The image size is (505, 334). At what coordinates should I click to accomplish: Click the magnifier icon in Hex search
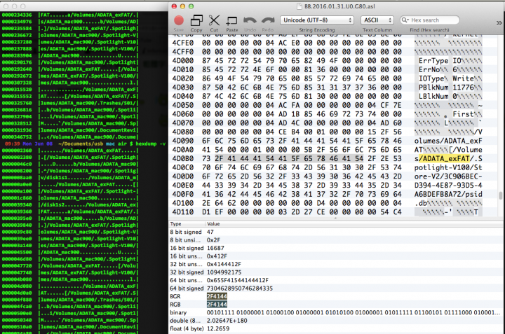(405, 20)
